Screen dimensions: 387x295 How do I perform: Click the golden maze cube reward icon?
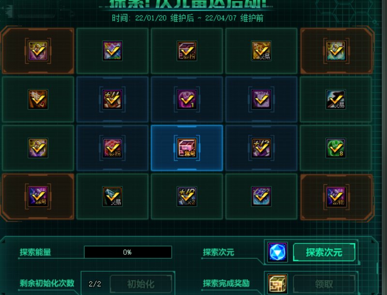pyautogui.click(x=277, y=284)
